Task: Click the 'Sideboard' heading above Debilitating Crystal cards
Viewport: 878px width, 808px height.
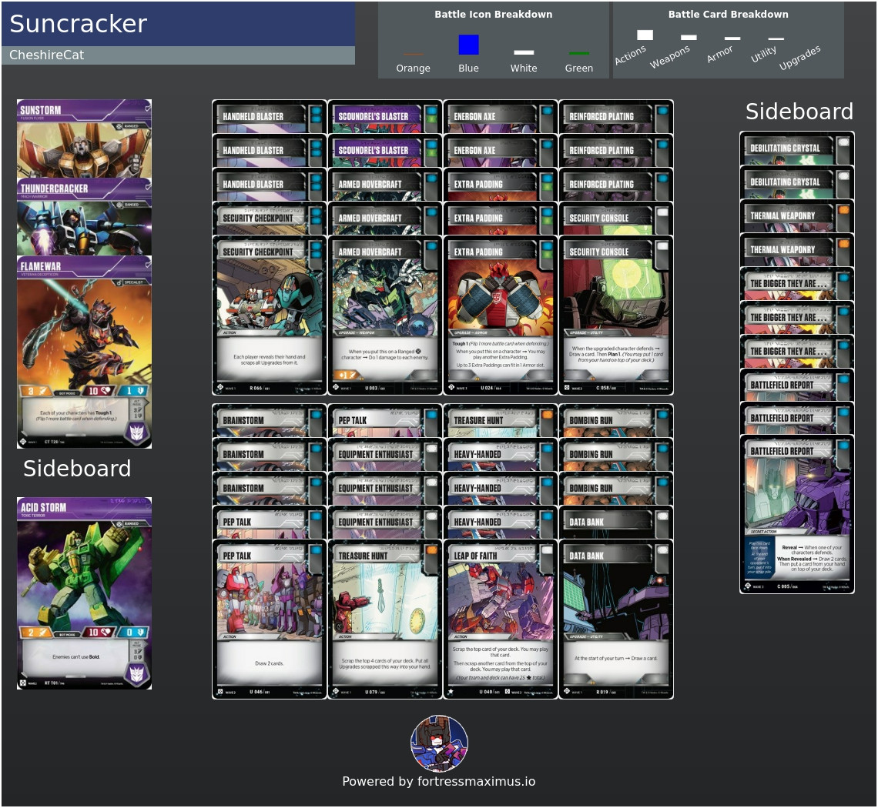Action: [799, 112]
